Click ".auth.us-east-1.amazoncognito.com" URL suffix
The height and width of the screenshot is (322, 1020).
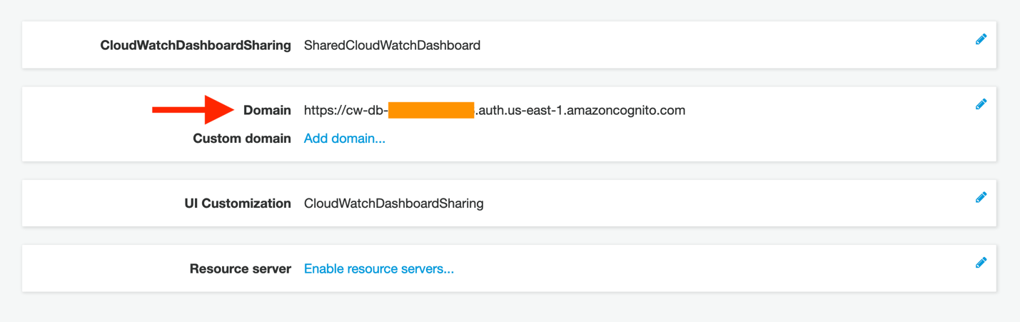tap(580, 111)
